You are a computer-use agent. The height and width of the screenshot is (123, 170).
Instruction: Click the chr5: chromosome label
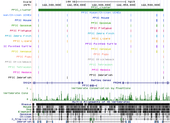(27, 5)
